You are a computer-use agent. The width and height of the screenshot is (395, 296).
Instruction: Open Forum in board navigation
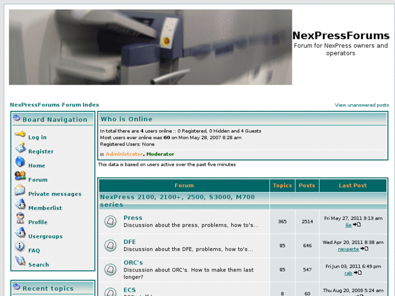38,180
